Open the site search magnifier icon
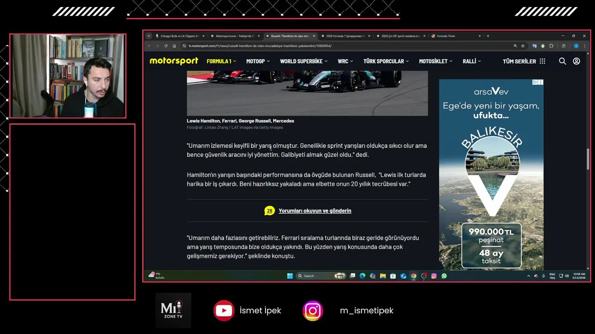This screenshot has width=595, height=334. click(562, 61)
